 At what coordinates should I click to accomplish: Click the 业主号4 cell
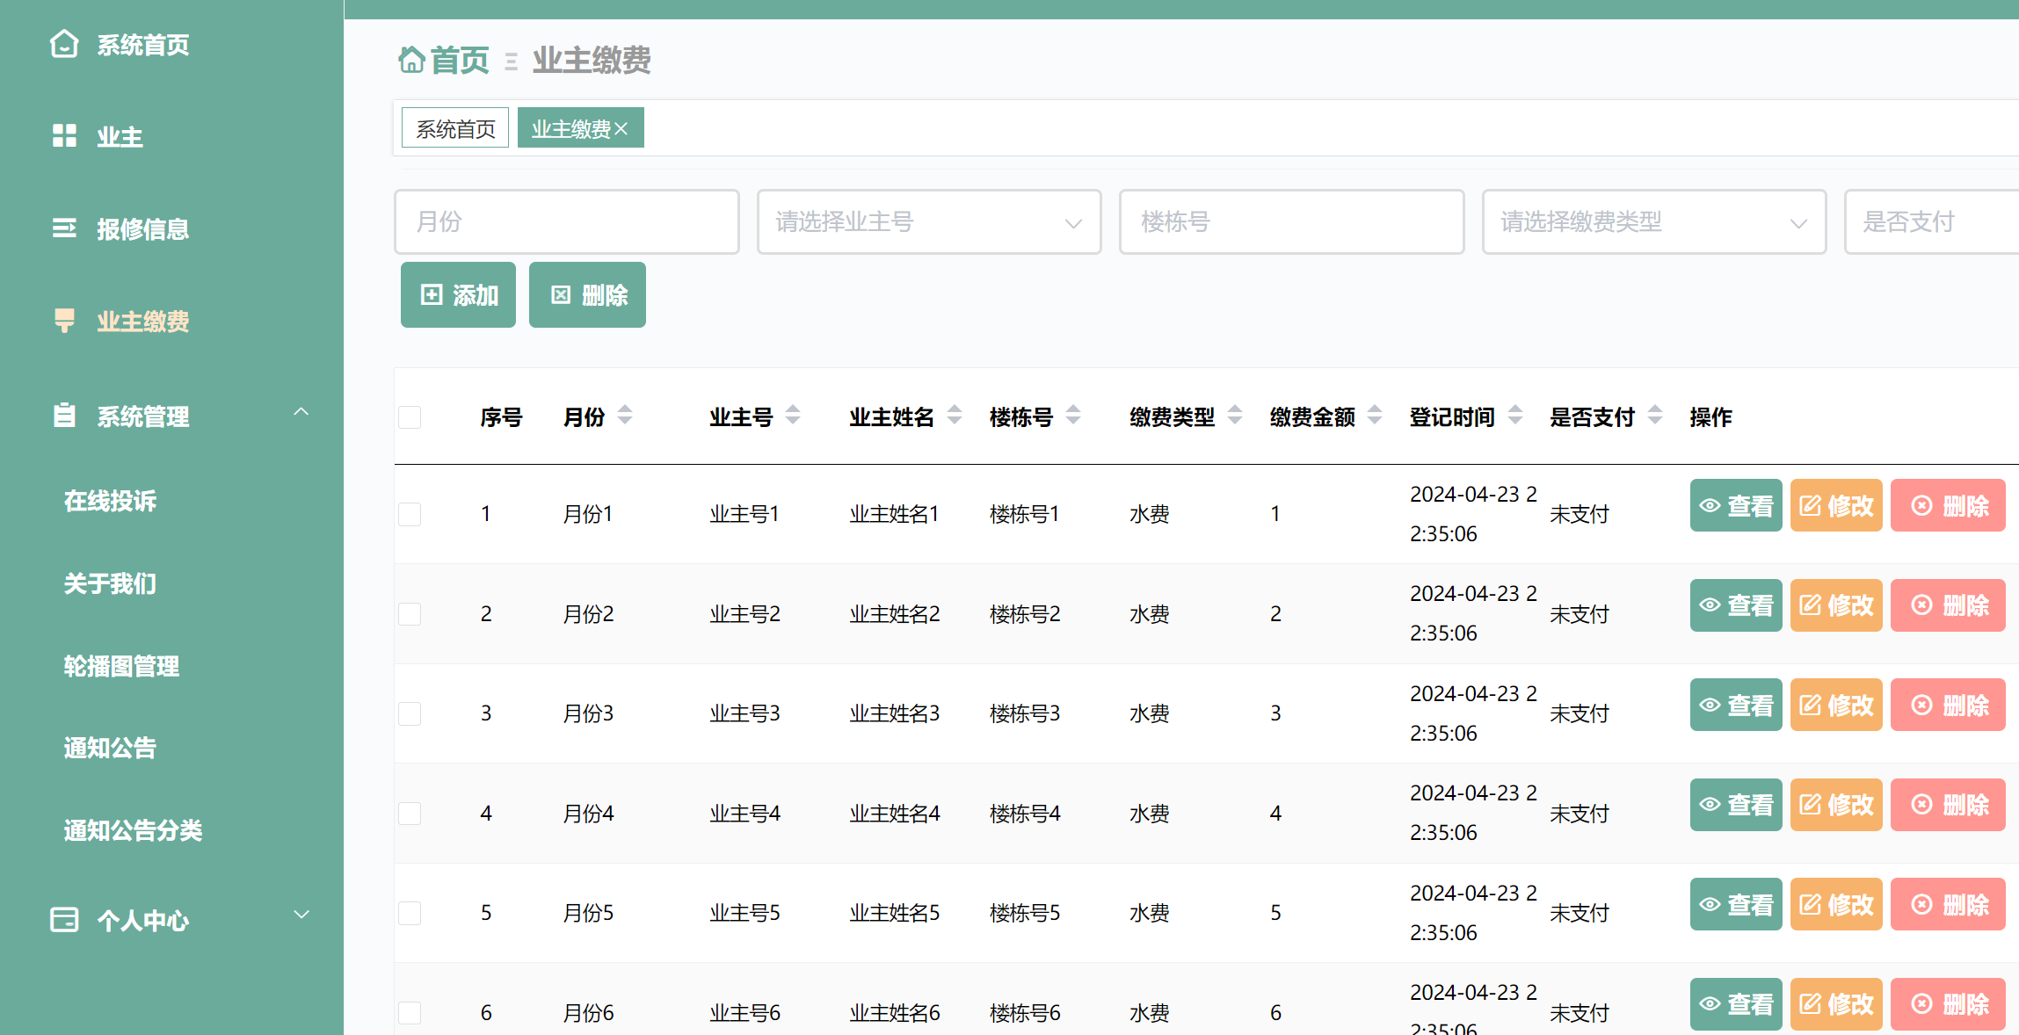coord(744,813)
